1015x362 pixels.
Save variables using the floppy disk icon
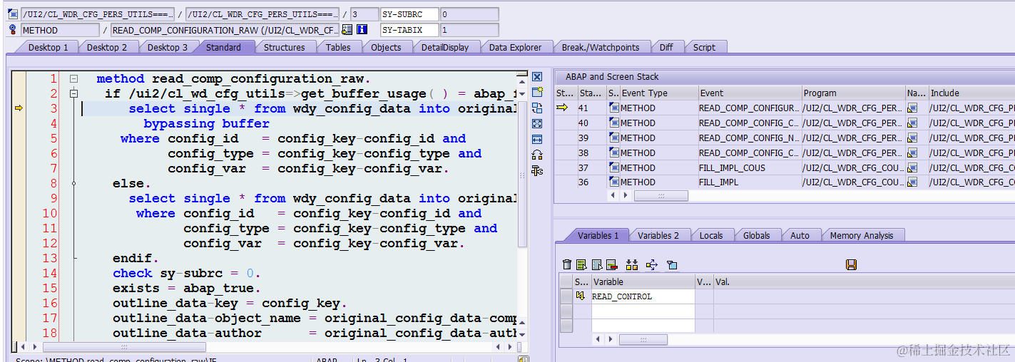point(851,264)
